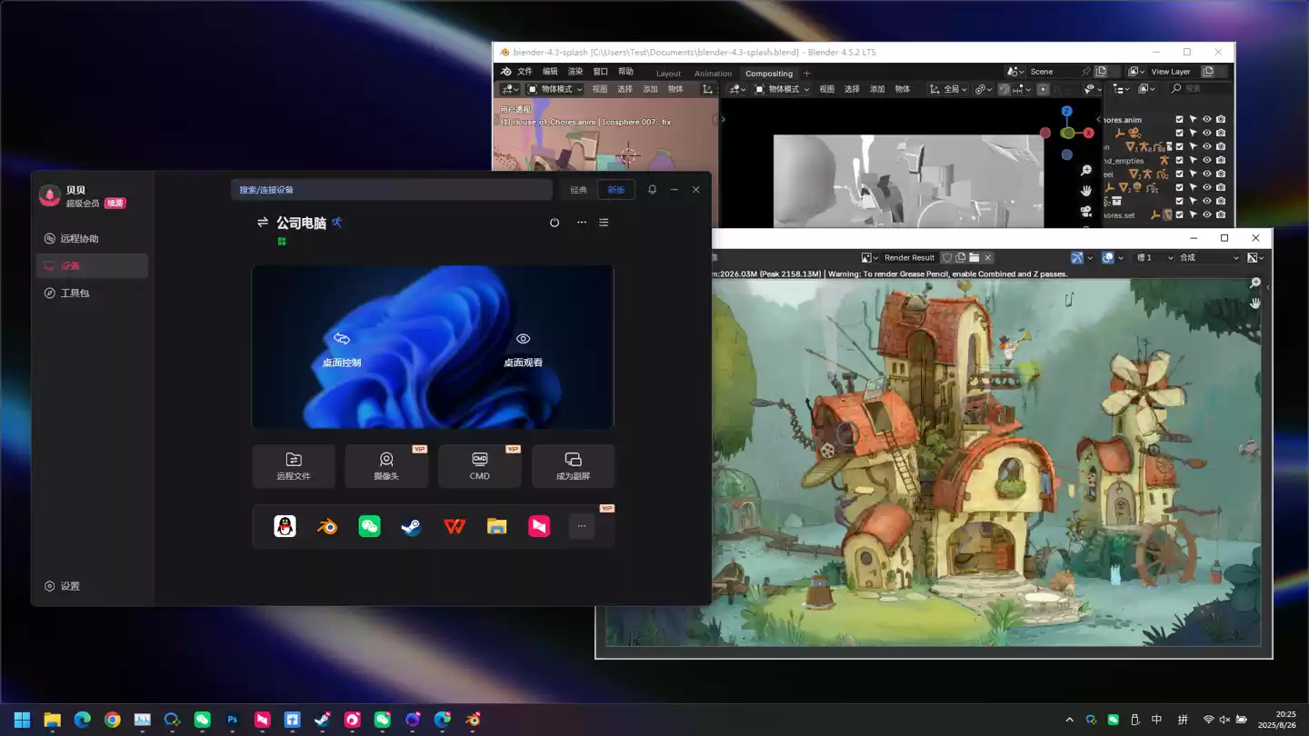Uncheck the exclude checkbox on the chores.set row
The width and height of the screenshot is (1309, 736).
(1180, 215)
